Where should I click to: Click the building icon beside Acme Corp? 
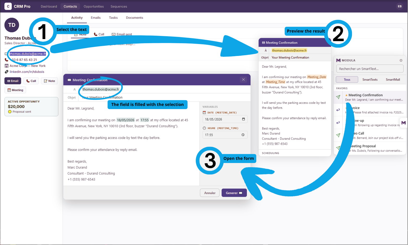pyautogui.click(x=7, y=66)
